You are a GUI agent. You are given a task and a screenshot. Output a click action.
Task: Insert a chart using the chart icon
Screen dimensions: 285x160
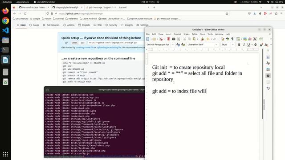(250, 39)
